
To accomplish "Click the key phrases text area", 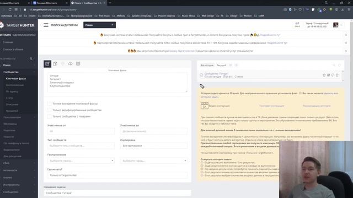I will pyautogui.click(x=117, y=82).
